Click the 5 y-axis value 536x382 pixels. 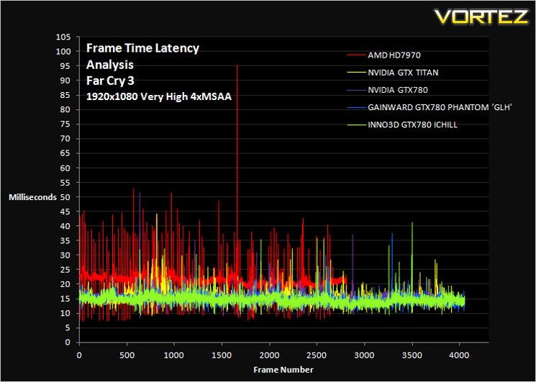[x=68, y=327]
